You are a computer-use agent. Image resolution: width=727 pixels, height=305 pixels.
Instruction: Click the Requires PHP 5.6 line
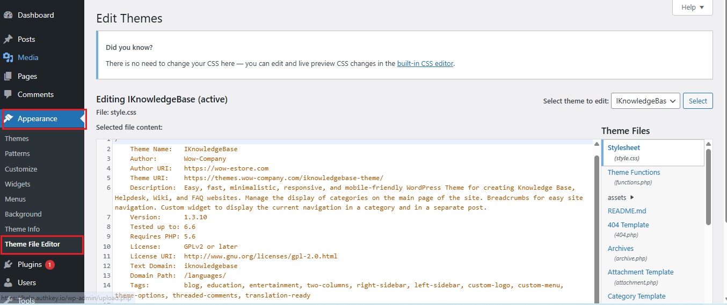(163, 236)
